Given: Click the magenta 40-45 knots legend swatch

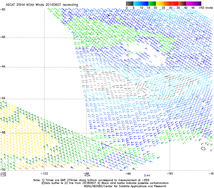Looking at the screenshot, I should (190, 3).
